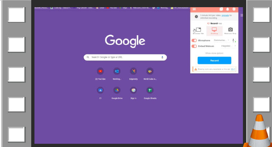The image size is (272, 147).
Task: Open Screencastify settings gear
Action: coord(234,9)
